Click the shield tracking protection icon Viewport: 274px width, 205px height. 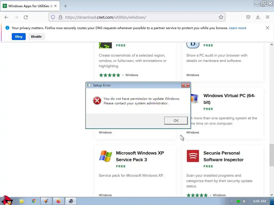point(53,17)
